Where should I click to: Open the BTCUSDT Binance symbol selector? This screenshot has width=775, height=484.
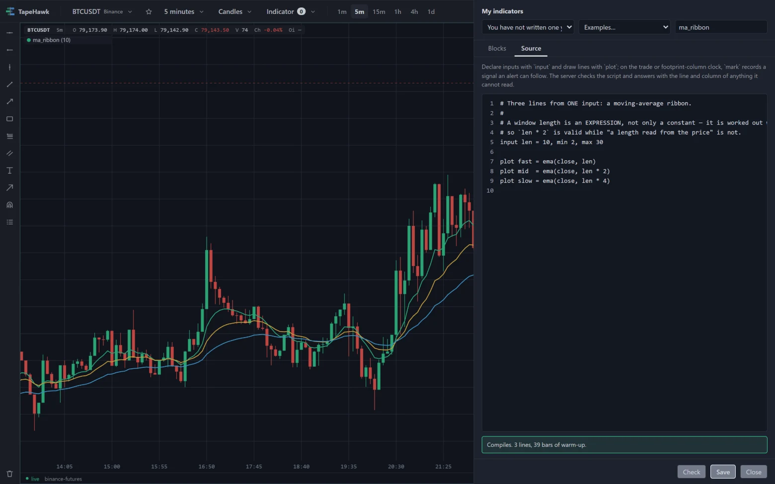(102, 11)
